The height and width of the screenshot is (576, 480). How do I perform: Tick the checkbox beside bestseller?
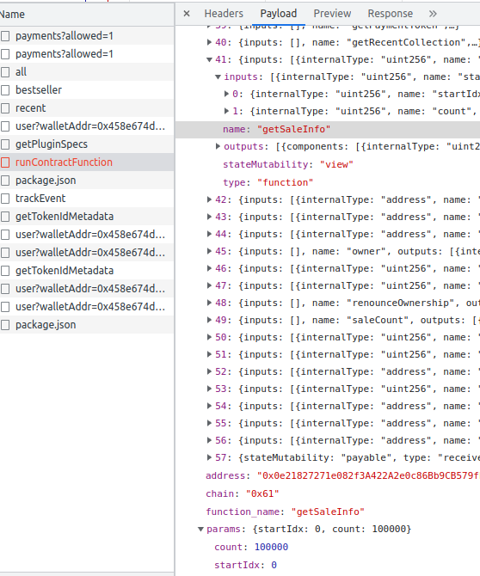click(x=5, y=90)
